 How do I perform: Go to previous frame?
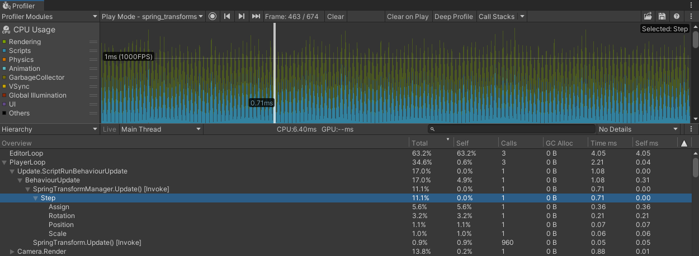[x=227, y=16]
